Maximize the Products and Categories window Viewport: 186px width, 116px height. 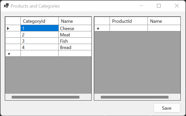pos(159,6)
